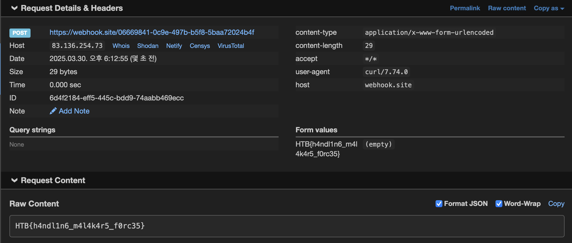This screenshot has width=572, height=243.
Task: View the Raw content link
Action: click(507, 8)
